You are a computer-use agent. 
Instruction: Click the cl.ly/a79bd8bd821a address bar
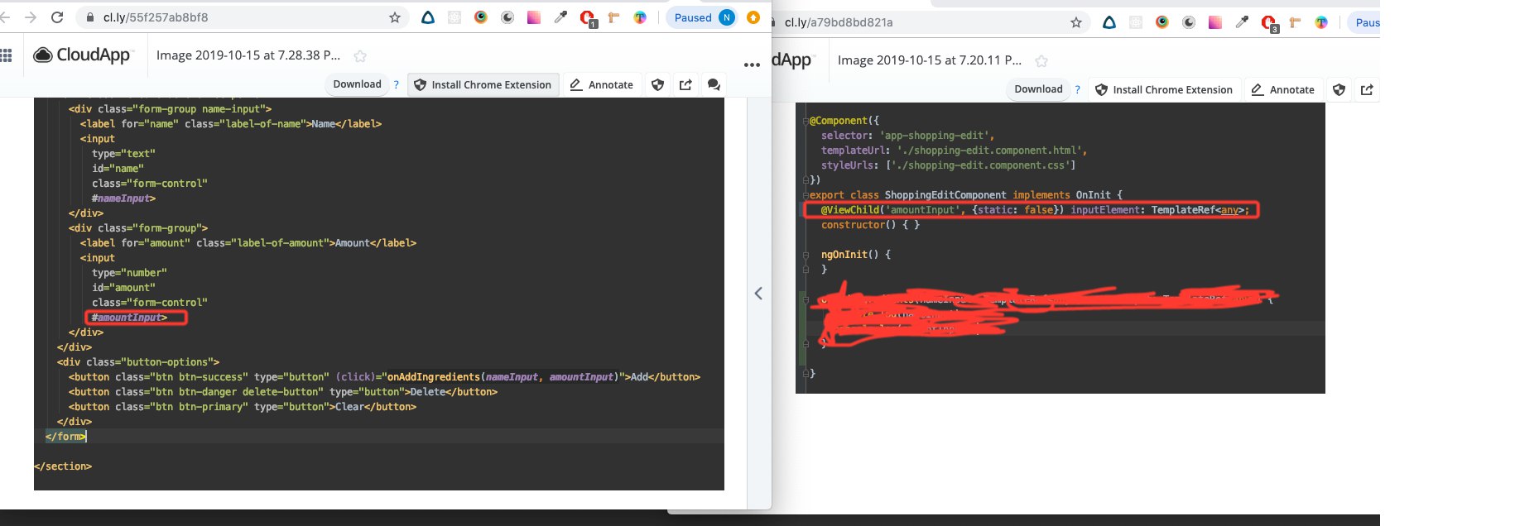[927, 22]
